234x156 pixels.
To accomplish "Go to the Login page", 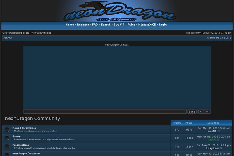I will pos(163,25).
